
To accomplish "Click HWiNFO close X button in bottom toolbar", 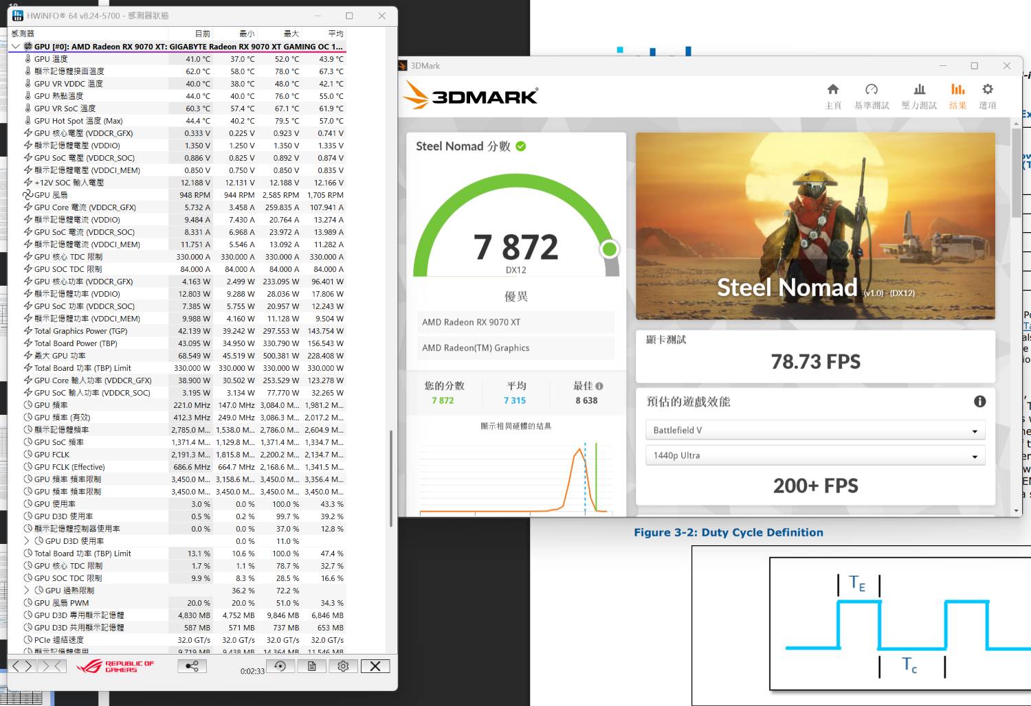I will click(x=375, y=666).
